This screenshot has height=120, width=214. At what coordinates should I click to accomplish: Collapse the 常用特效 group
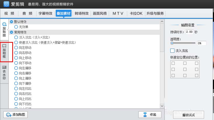(x=11, y=32)
